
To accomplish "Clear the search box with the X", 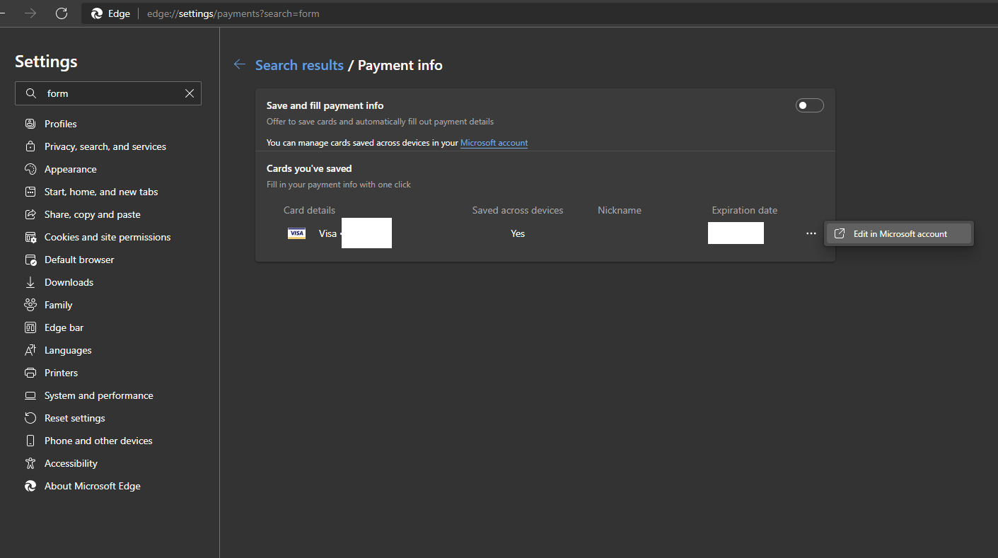I will 189,93.
